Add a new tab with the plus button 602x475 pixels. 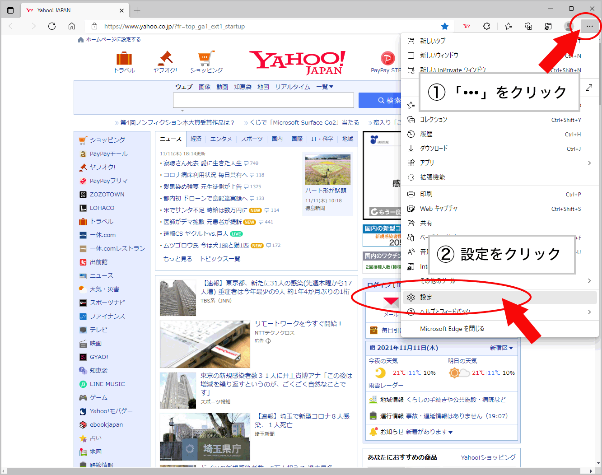pos(137,10)
